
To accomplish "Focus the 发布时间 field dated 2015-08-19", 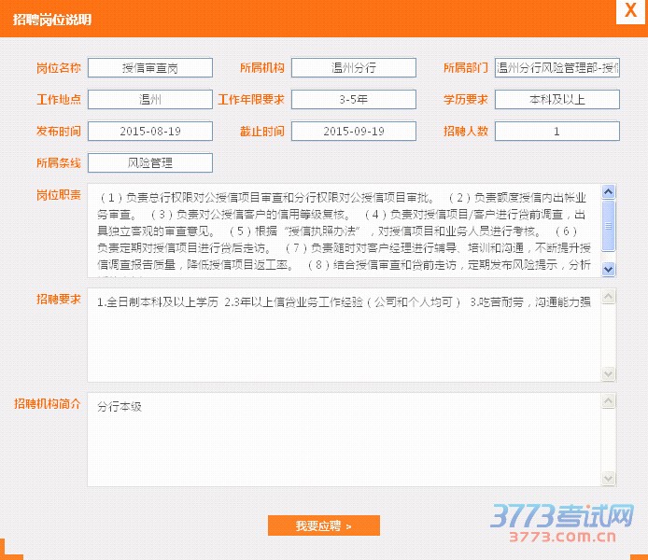I will click(x=149, y=132).
